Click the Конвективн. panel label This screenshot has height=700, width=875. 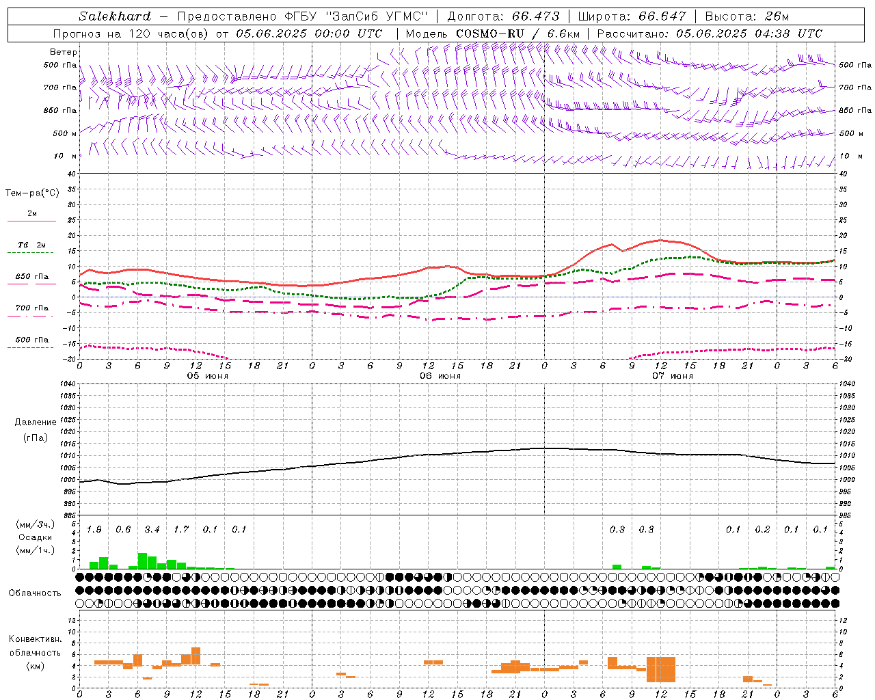[x=36, y=639]
